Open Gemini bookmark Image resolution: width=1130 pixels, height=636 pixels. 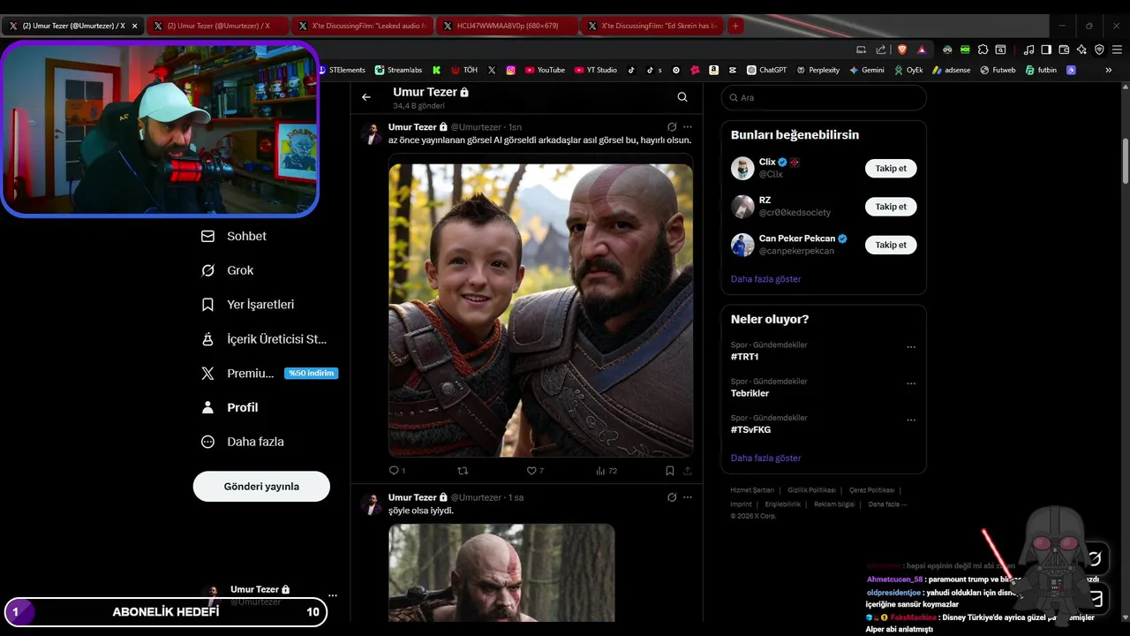(x=867, y=70)
